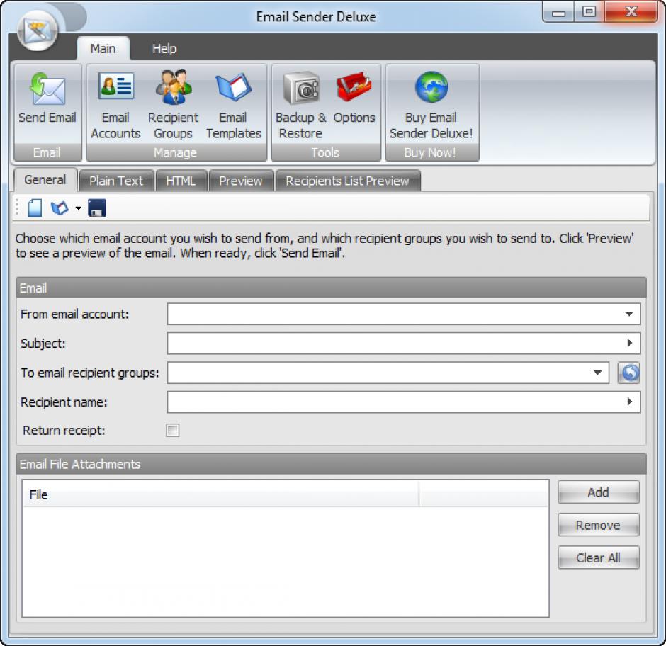Screen dimensions: 666x646
Task: Enable the Return receipt checkbox
Action: [x=172, y=430]
